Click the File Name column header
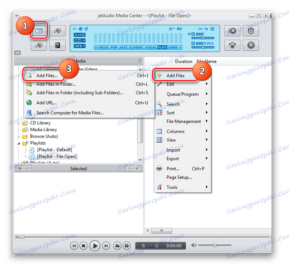This screenshot has height=266, width=289. click(x=206, y=61)
